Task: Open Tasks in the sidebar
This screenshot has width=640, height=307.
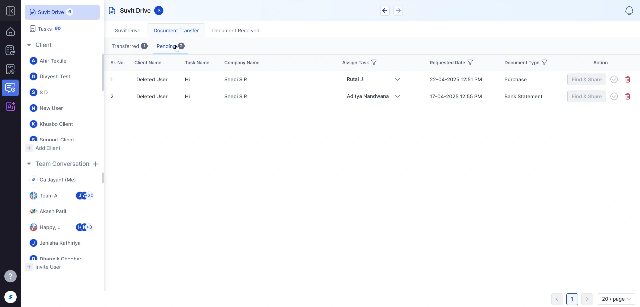Action: pyautogui.click(x=45, y=29)
